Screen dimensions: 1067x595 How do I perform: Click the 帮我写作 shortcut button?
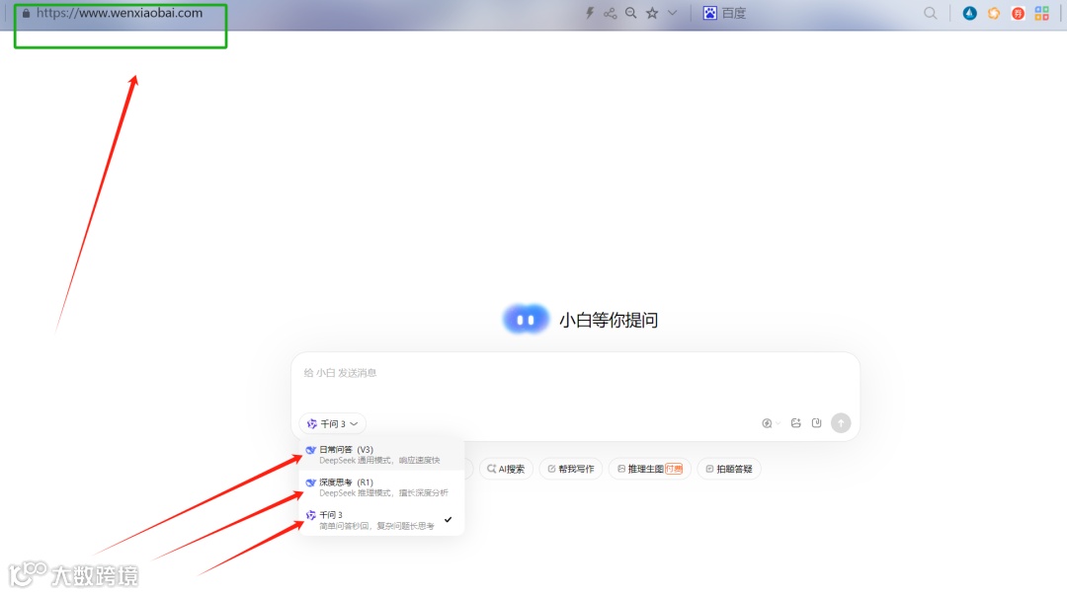point(571,469)
